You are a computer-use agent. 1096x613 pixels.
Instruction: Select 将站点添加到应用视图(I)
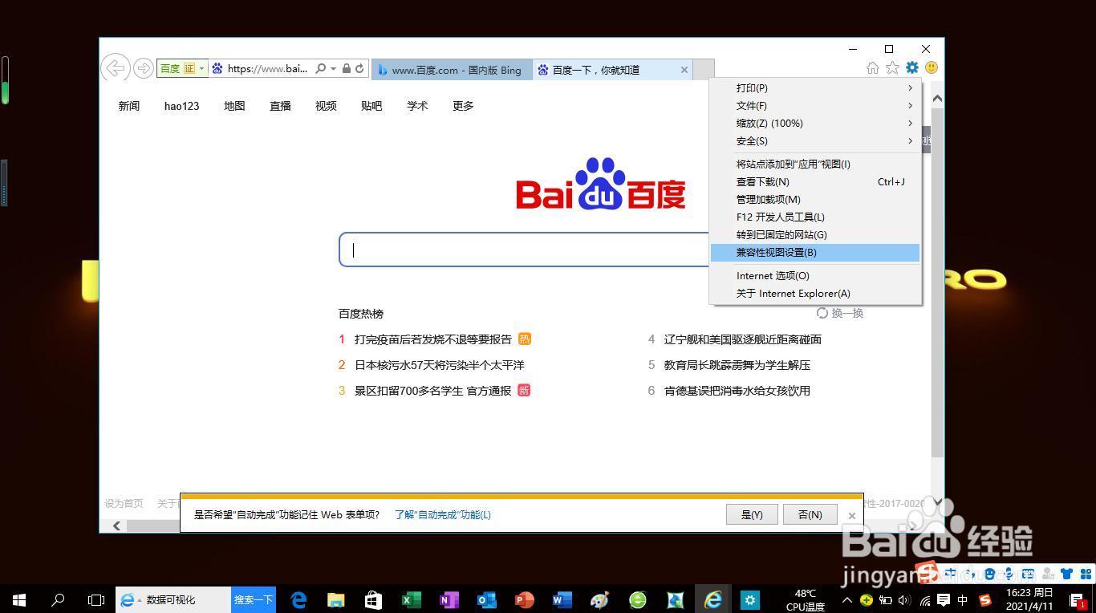point(815,164)
